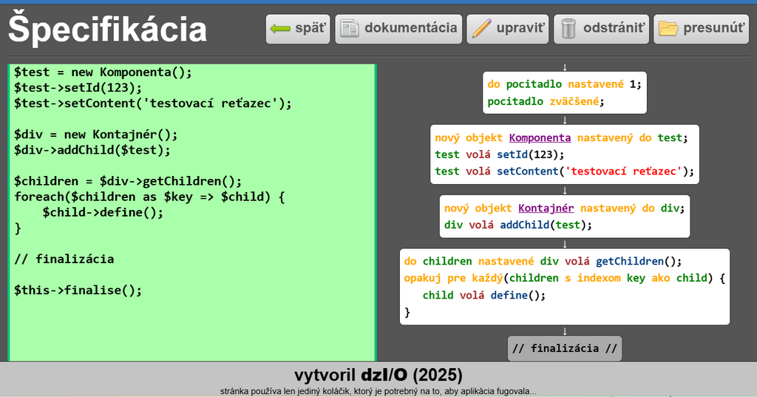Open documentation via the document page icon

click(x=349, y=29)
